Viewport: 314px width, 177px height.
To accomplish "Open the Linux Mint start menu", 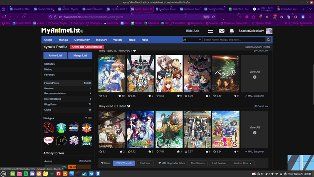I will pyautogui.click(x=3, y=174).
